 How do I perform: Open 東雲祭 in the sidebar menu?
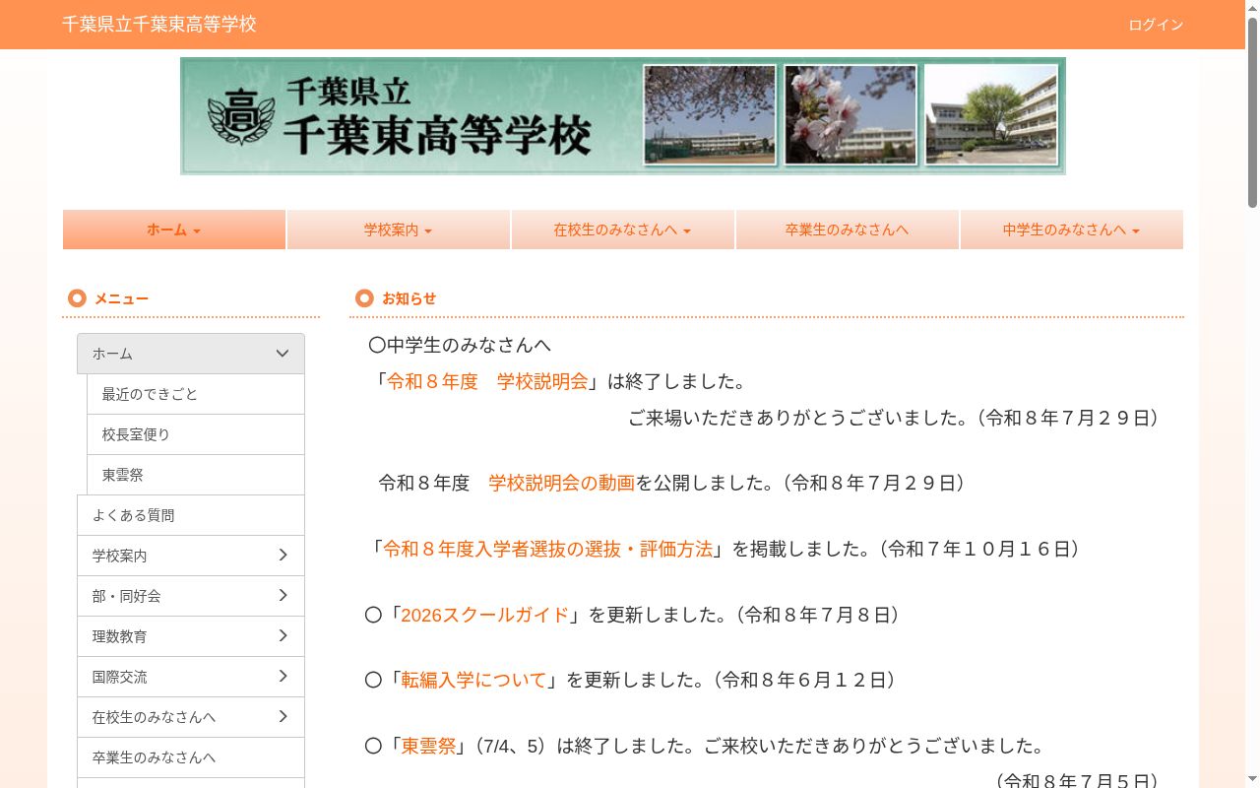click(196, 475)
